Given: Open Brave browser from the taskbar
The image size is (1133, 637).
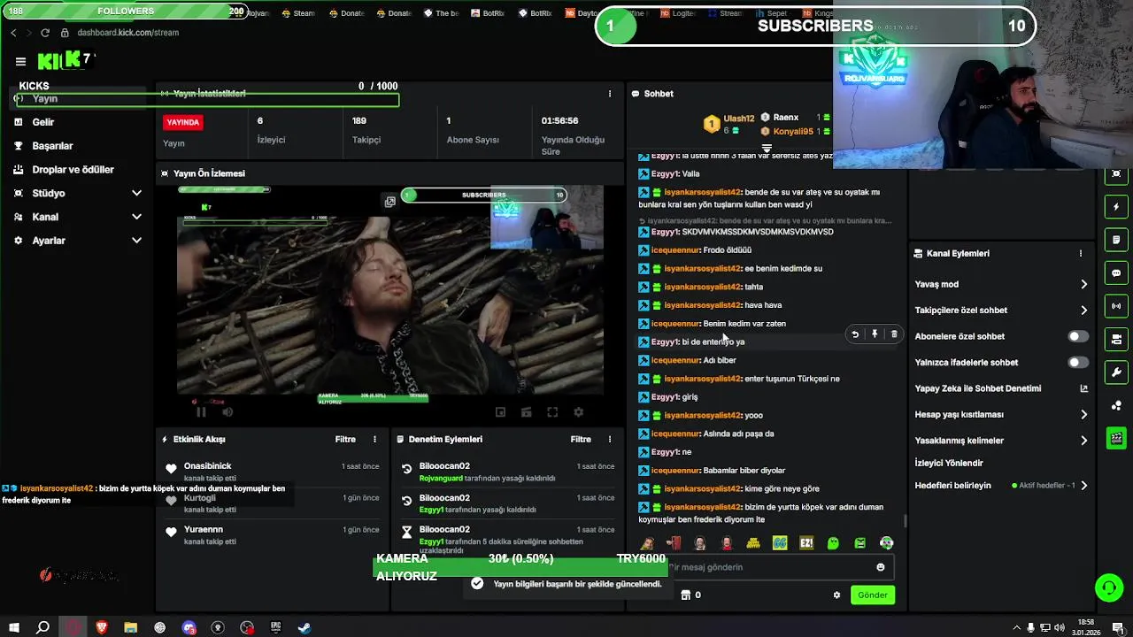Looking at the screenshot, I should point(101,628).
